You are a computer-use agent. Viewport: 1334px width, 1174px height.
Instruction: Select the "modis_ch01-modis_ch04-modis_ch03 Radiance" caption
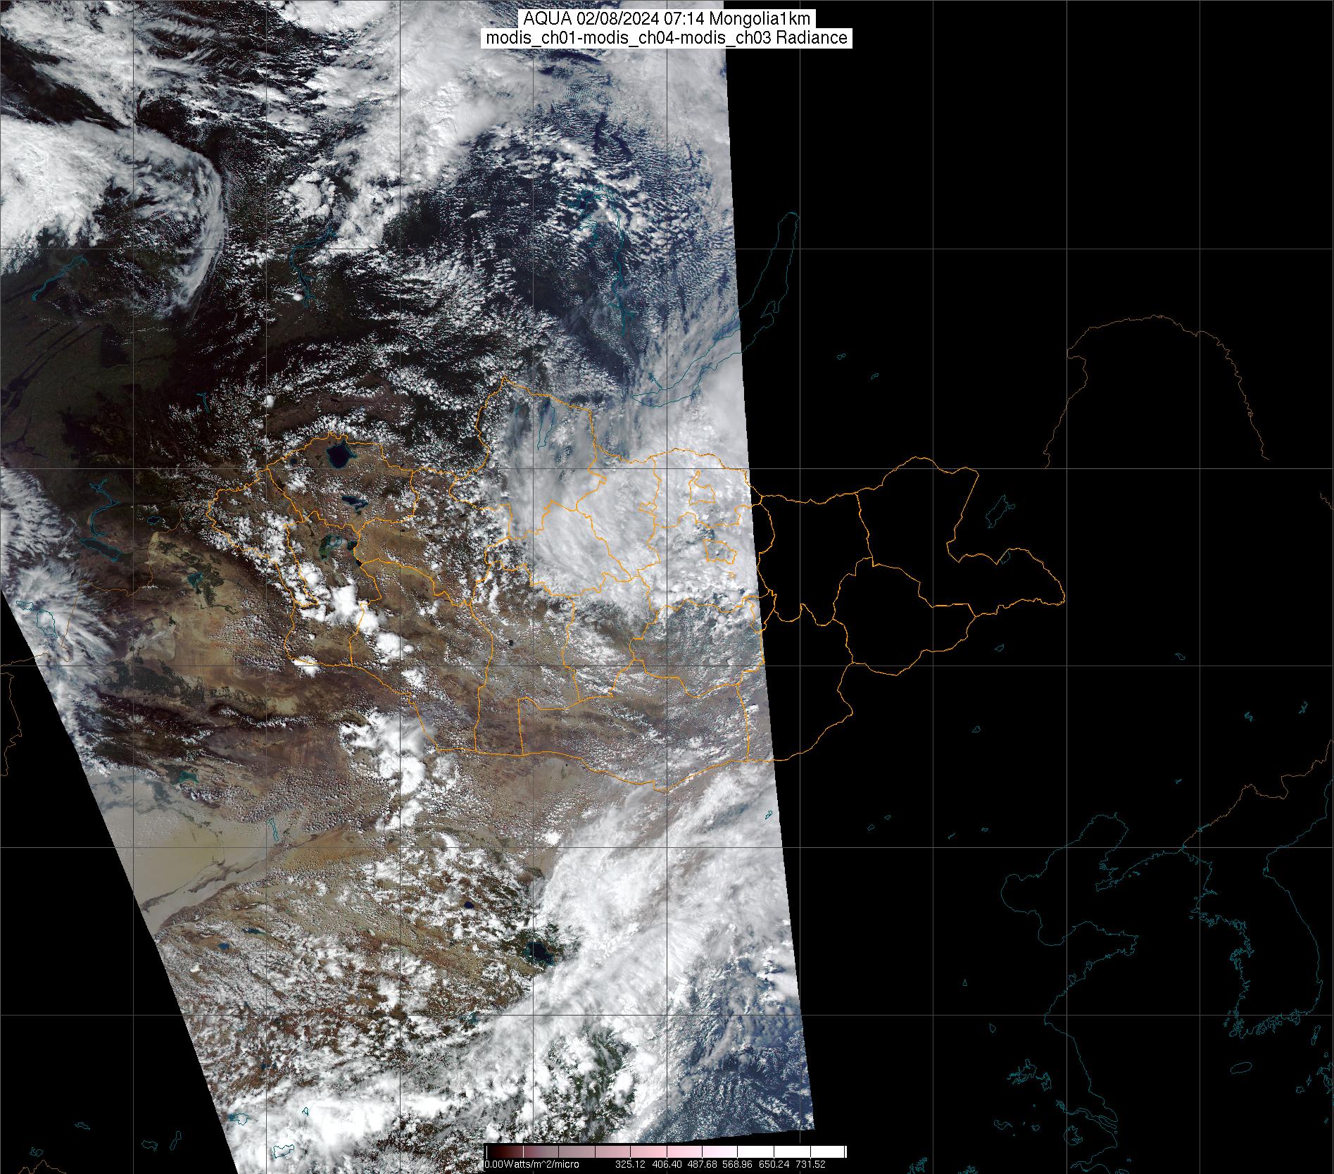click(667, 38)
